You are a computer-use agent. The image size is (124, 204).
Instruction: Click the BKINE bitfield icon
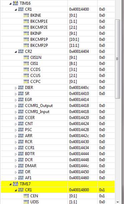(x=26, y=15)
